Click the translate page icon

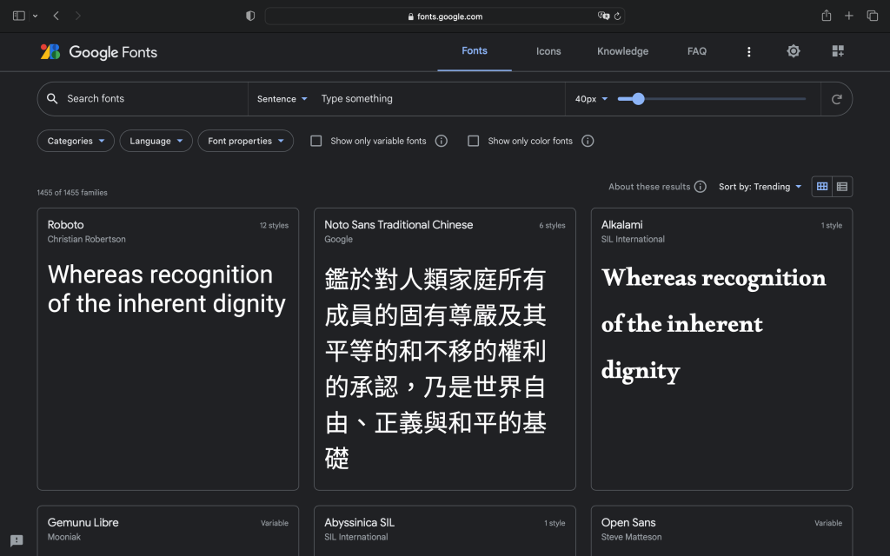tap(603, 16)
